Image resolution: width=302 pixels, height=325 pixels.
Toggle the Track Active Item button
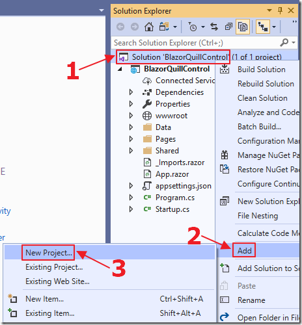click(x=263, y=27)
